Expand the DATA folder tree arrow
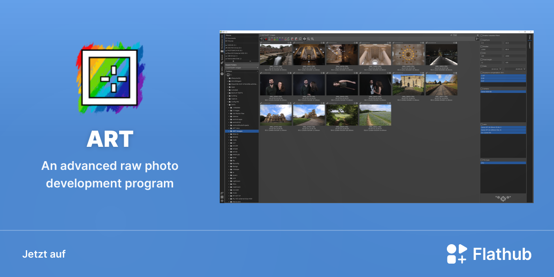 [226, 105]
